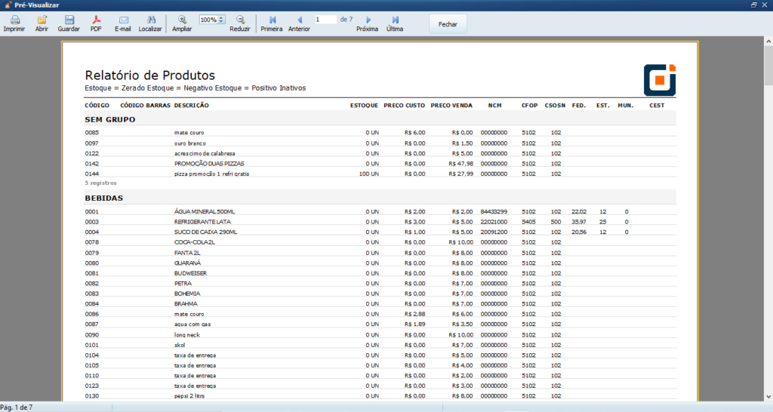The image size is (773, 412).
Task: Click the vertical scrollbar thumb
Action: coord(768,66)
